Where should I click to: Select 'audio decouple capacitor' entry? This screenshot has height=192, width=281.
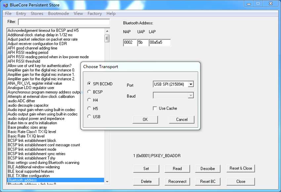click(28, 105)
